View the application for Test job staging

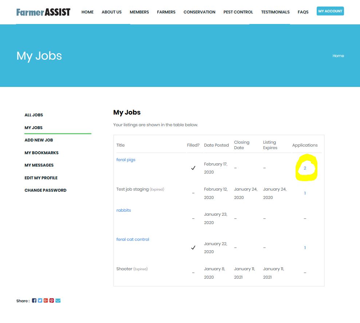click(x=305, y=193)
